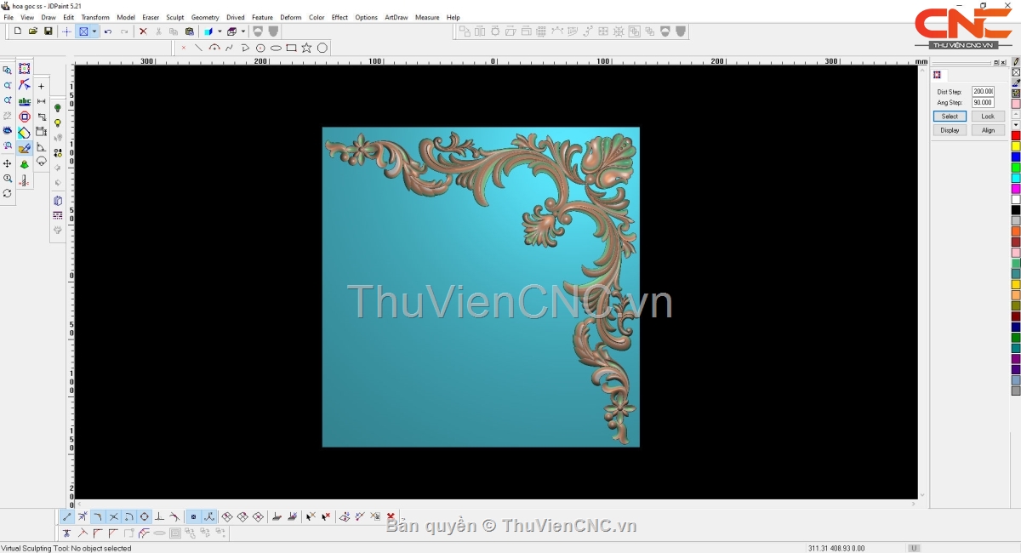The height and width of the screenshot is (553, 1021).
Task: Open the blue cube view dropdown arrow
Action: coord(219,31)
